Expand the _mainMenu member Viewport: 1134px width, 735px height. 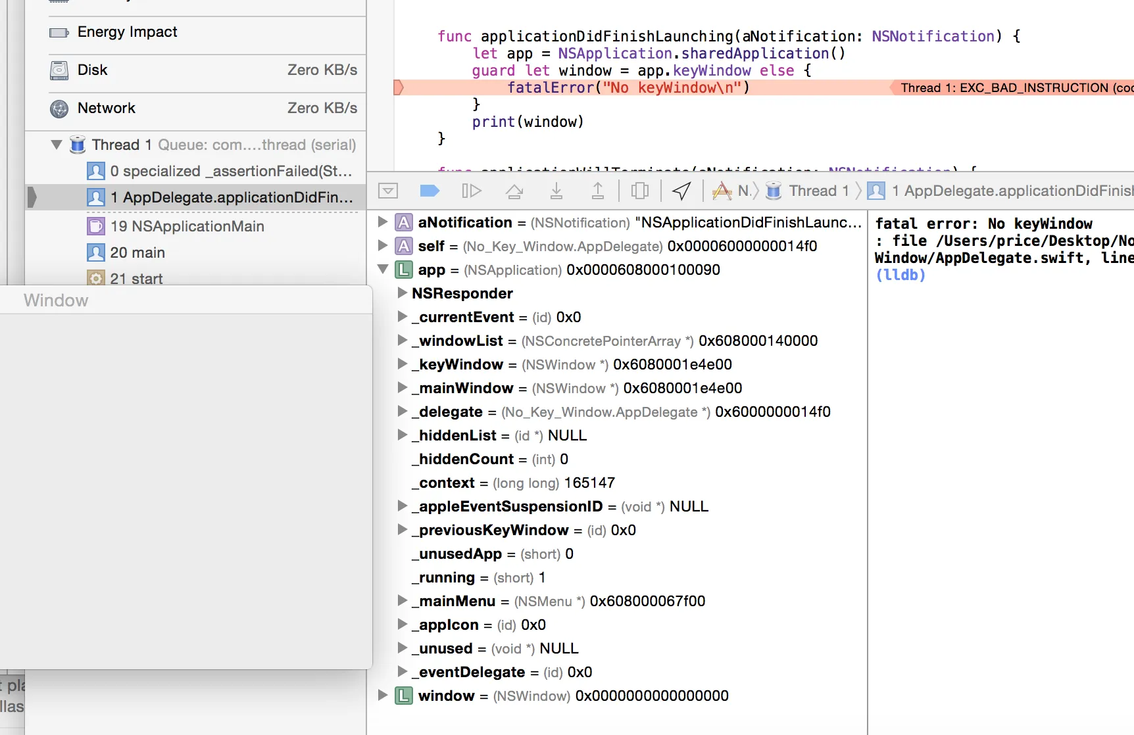[402, 601]
